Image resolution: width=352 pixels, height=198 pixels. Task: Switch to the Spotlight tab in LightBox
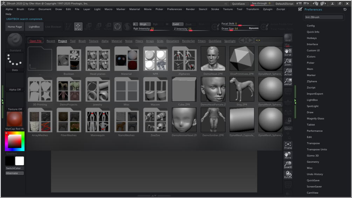tap(230, 41)
